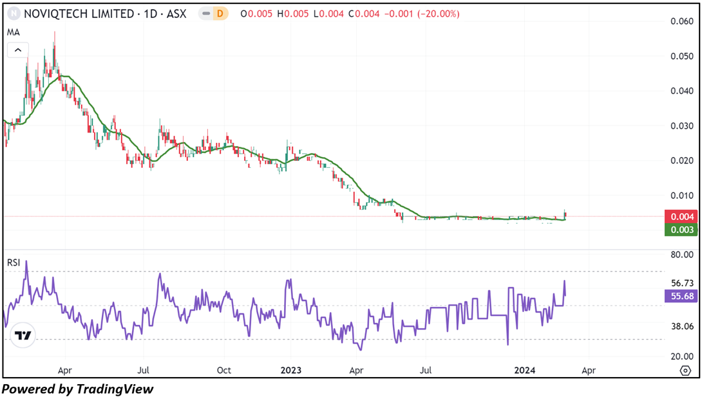Open chart settings hexagon icon
The width and height of the screenshot is (702, 397).
coord(685,371)
